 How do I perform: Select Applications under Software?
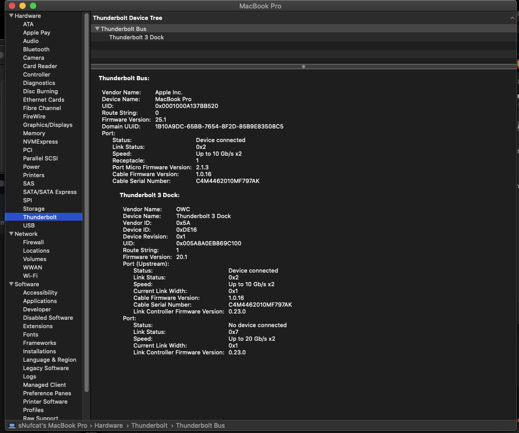click(39, 301)
